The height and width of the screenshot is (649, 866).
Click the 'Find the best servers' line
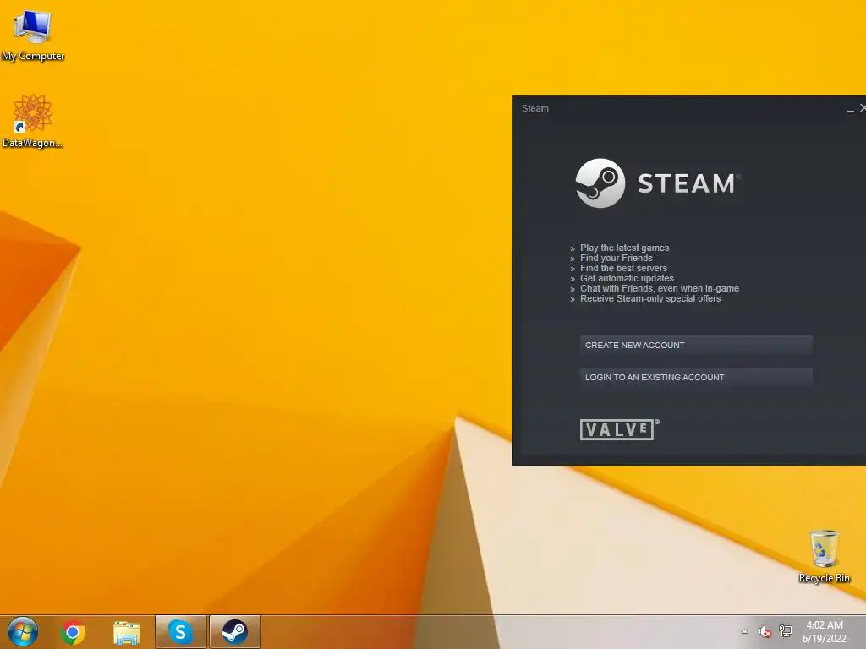click(x=623, y=268)
